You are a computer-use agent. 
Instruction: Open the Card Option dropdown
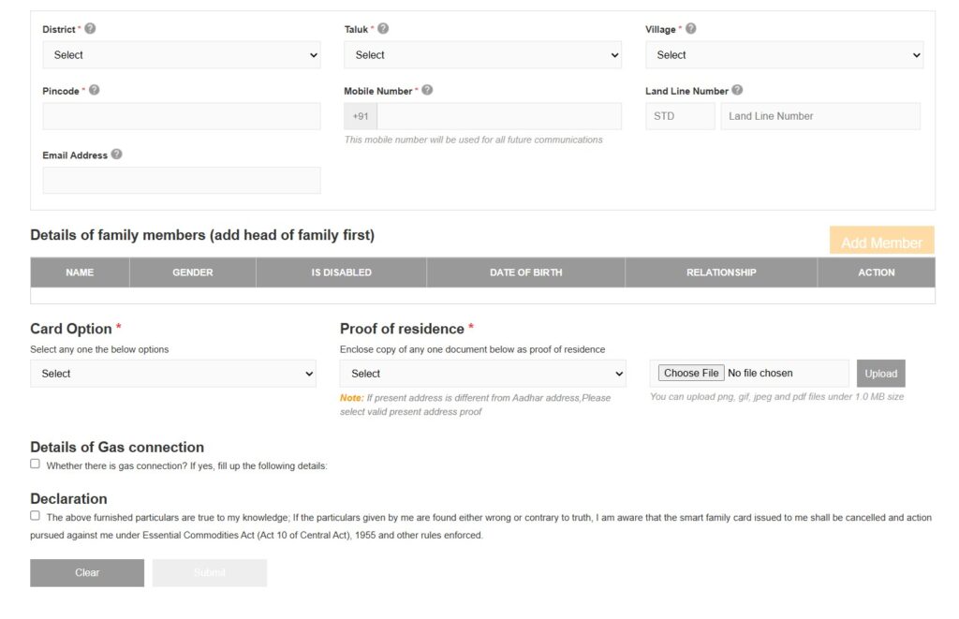[173, 373]
